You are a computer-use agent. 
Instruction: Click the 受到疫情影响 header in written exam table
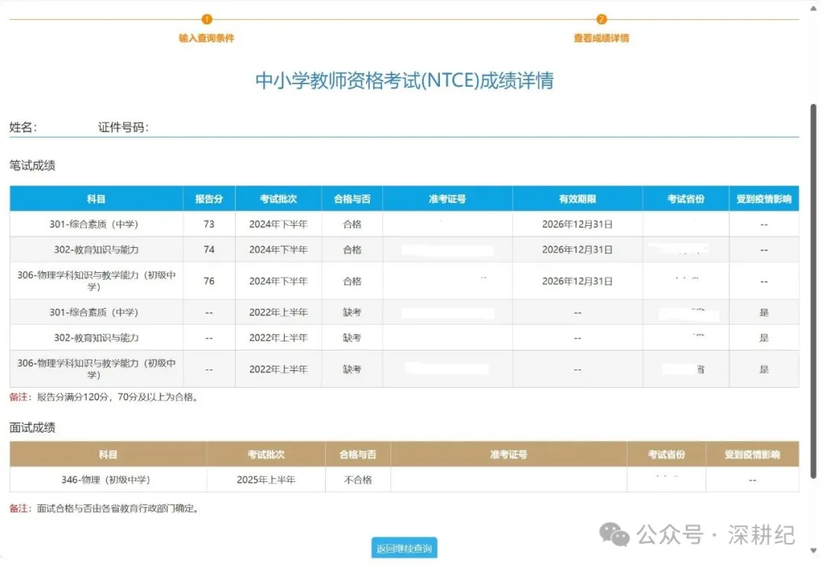pyautogui.click(x=764, y=199)
